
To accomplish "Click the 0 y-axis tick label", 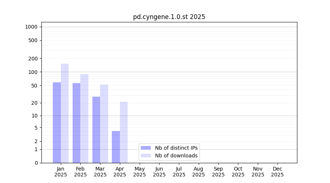I will [36, 163].
